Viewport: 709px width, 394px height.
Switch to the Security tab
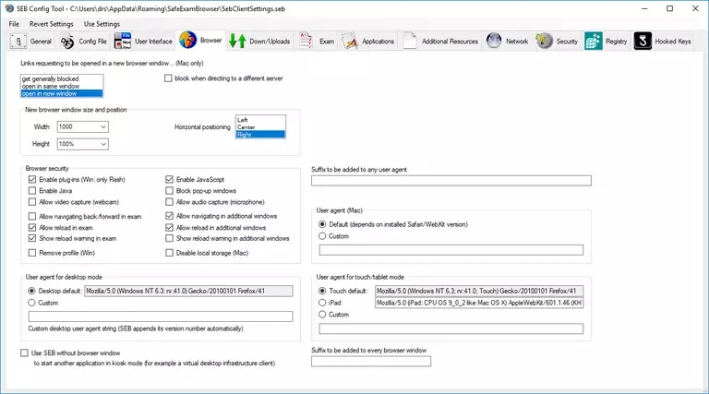(557, 42)
